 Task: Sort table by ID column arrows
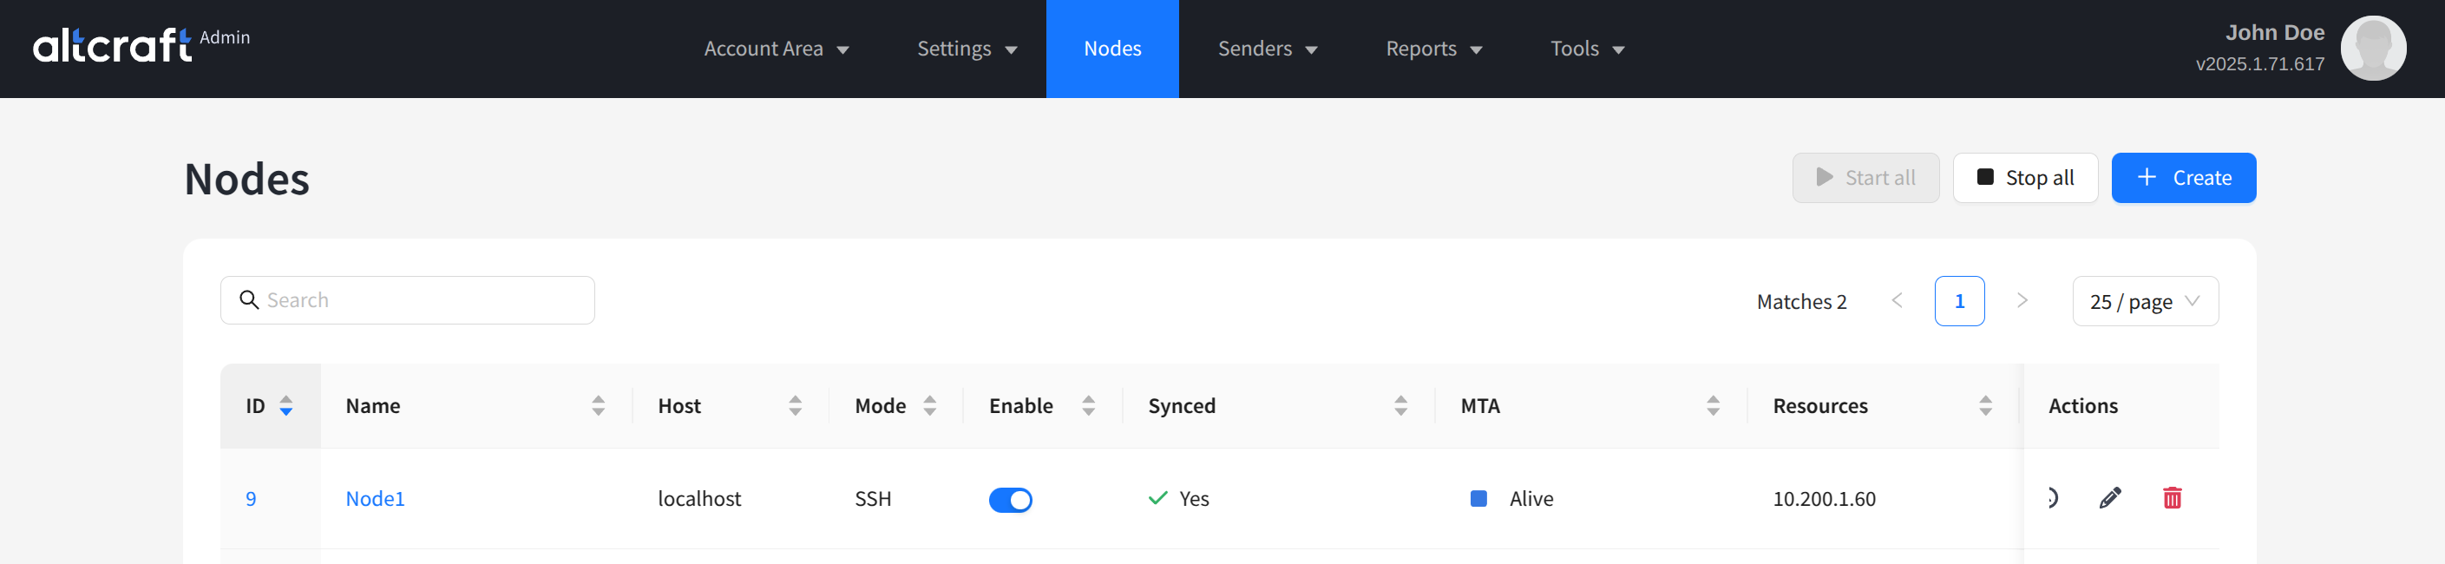(x=285, y=405)
